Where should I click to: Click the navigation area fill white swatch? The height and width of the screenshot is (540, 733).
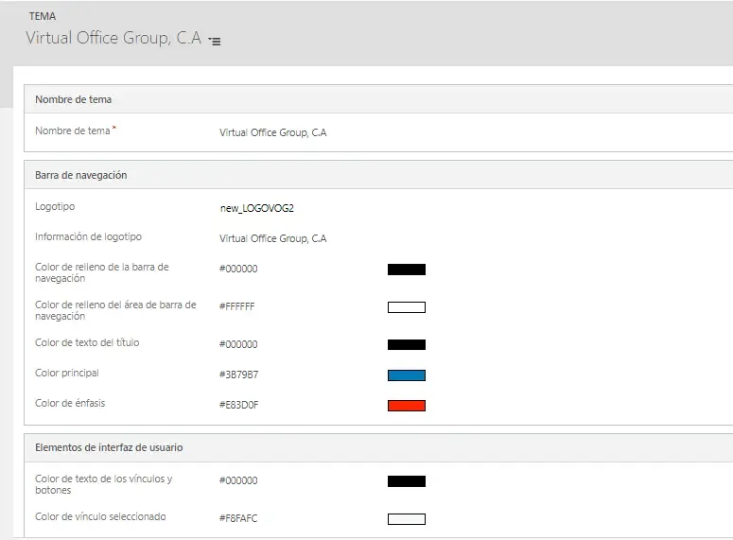[406, 307]
